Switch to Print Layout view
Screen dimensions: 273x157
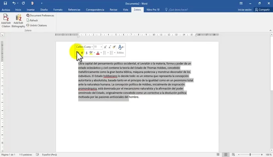point(226,155)
